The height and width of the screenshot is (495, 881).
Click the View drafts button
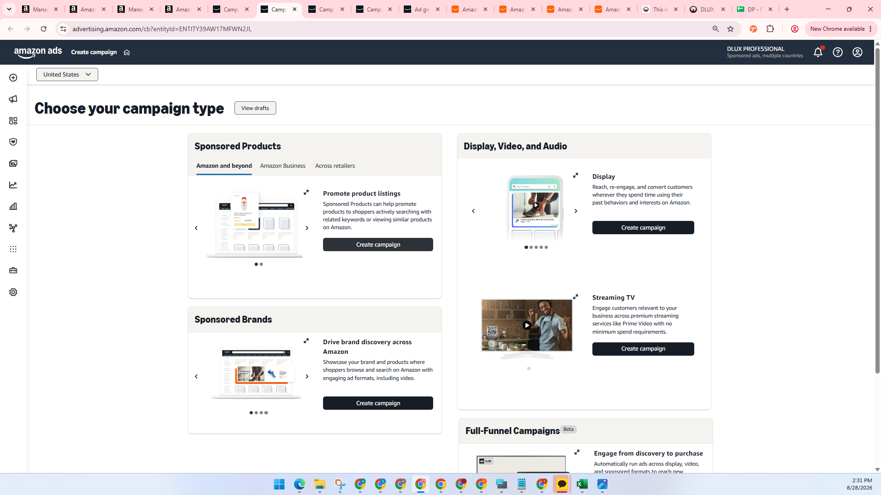point(255,108)
